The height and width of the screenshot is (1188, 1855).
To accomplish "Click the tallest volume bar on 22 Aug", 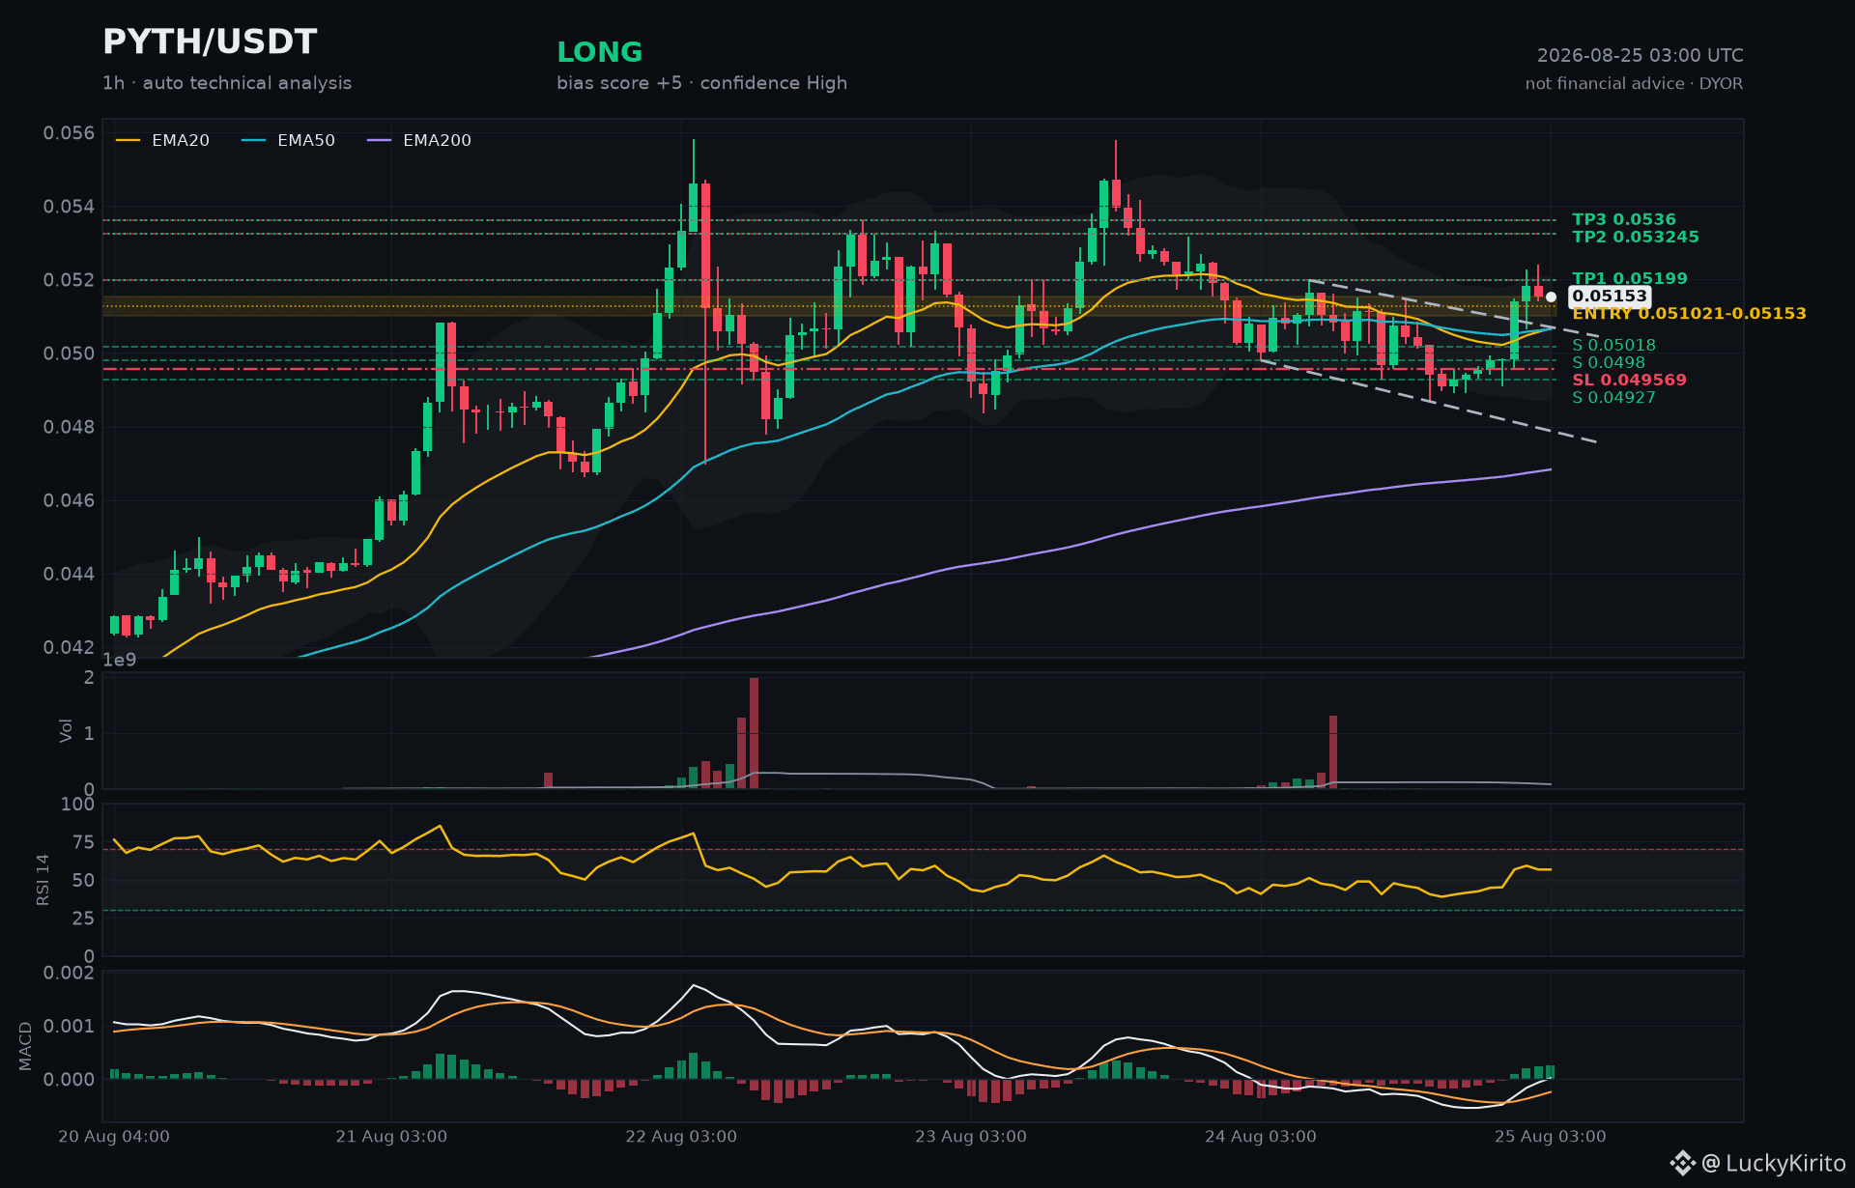I will click(754, 733).
